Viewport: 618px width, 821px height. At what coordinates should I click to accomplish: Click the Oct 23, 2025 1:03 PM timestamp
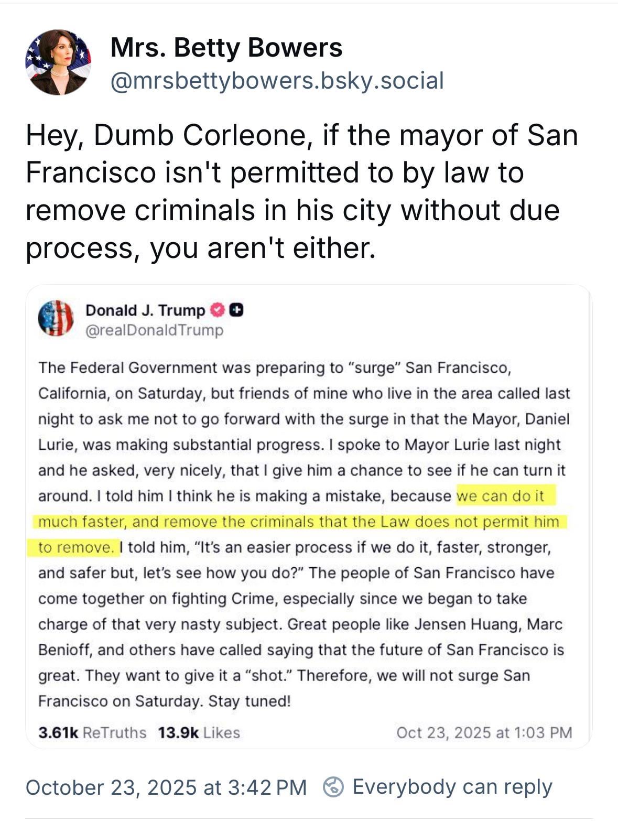(x=484, y=732)
